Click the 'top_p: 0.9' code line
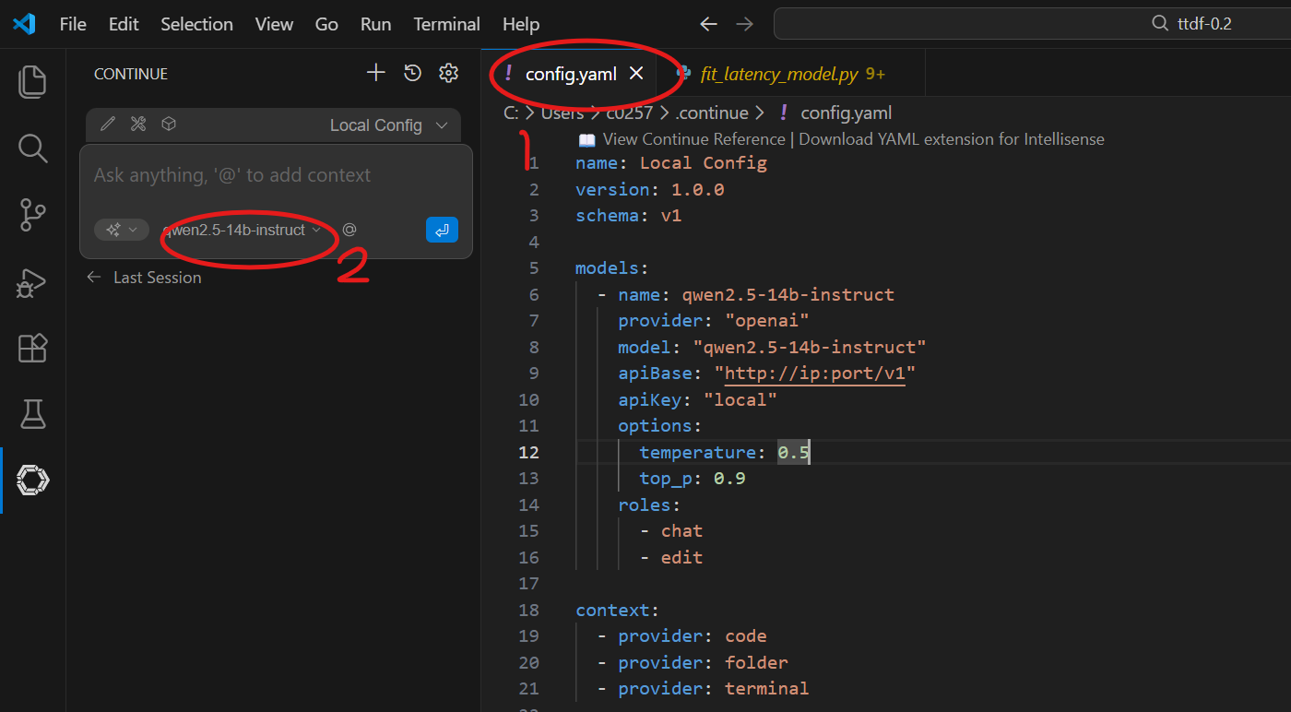The width and height of the screenshot is (1291, 712). pyautogui.click(x=693, y=479)
